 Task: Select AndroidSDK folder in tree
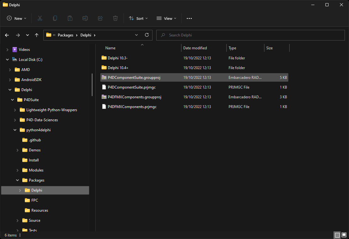click(31, 79)
